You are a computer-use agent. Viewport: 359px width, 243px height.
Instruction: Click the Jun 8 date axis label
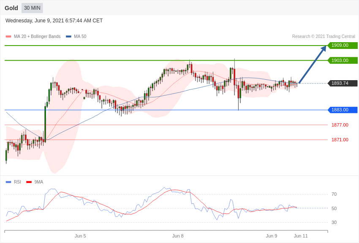pyautogui.click(x=178, y=236)
